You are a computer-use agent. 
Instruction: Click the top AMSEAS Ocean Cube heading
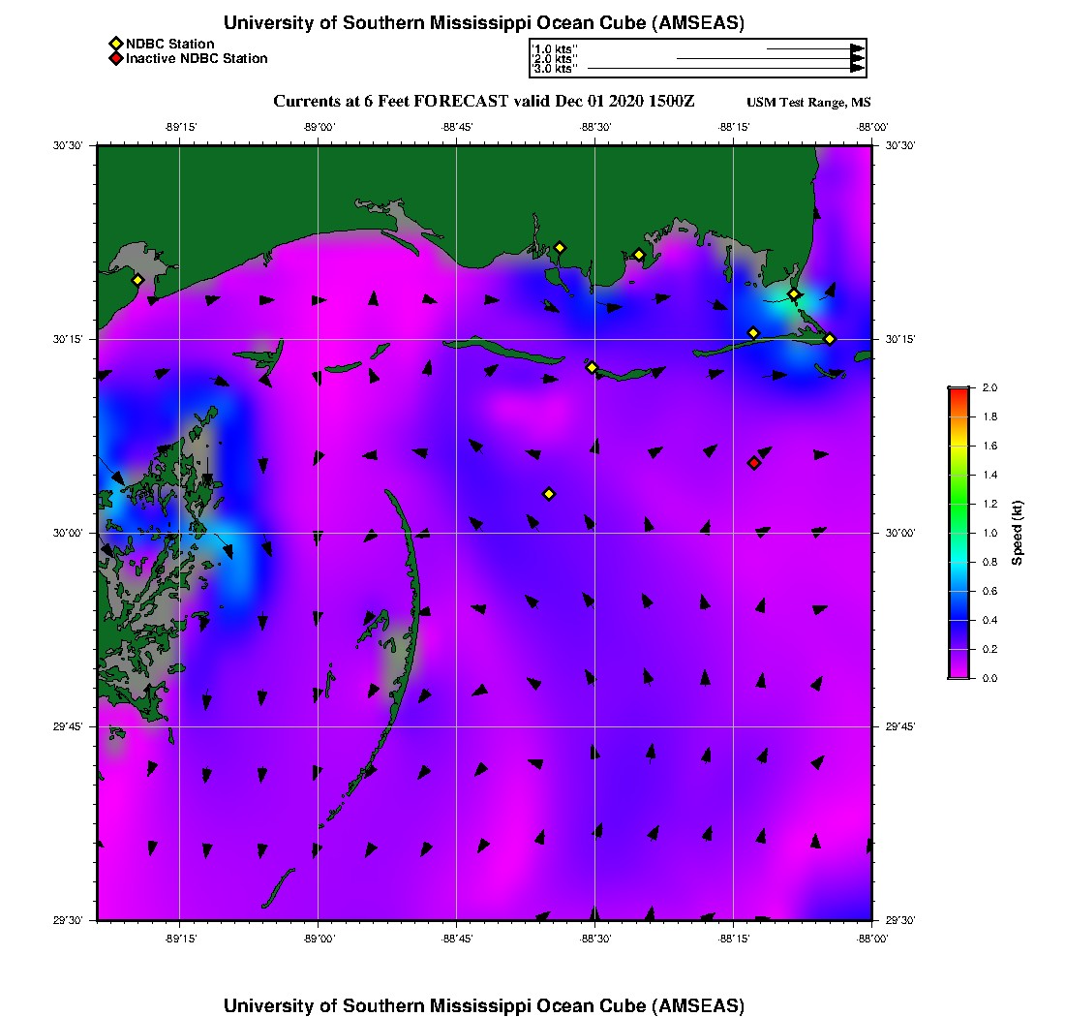click(x=484, y=23)
